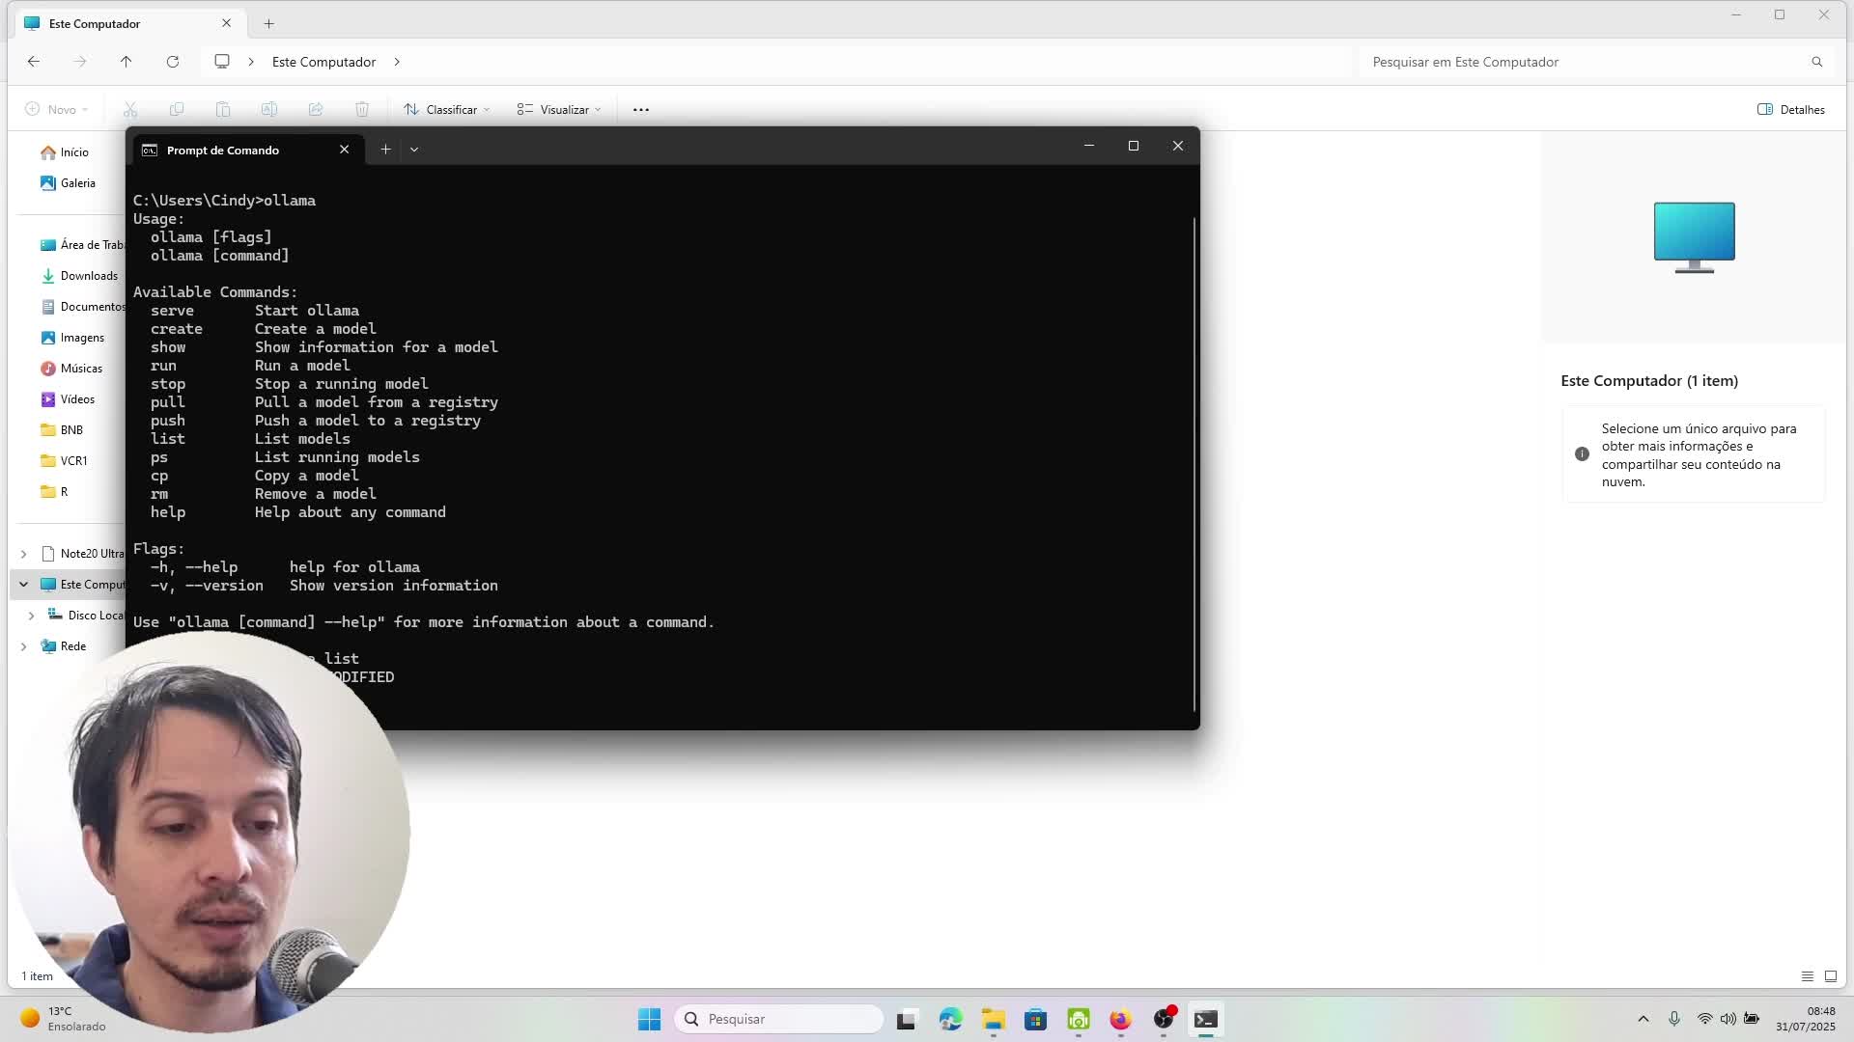
Task: Open Microsoft Store from taskbar
Action: [x=1036, y=1019]
